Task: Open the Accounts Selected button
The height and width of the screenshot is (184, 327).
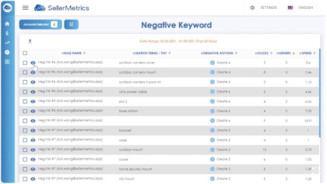Action: (x=40, y=25)
